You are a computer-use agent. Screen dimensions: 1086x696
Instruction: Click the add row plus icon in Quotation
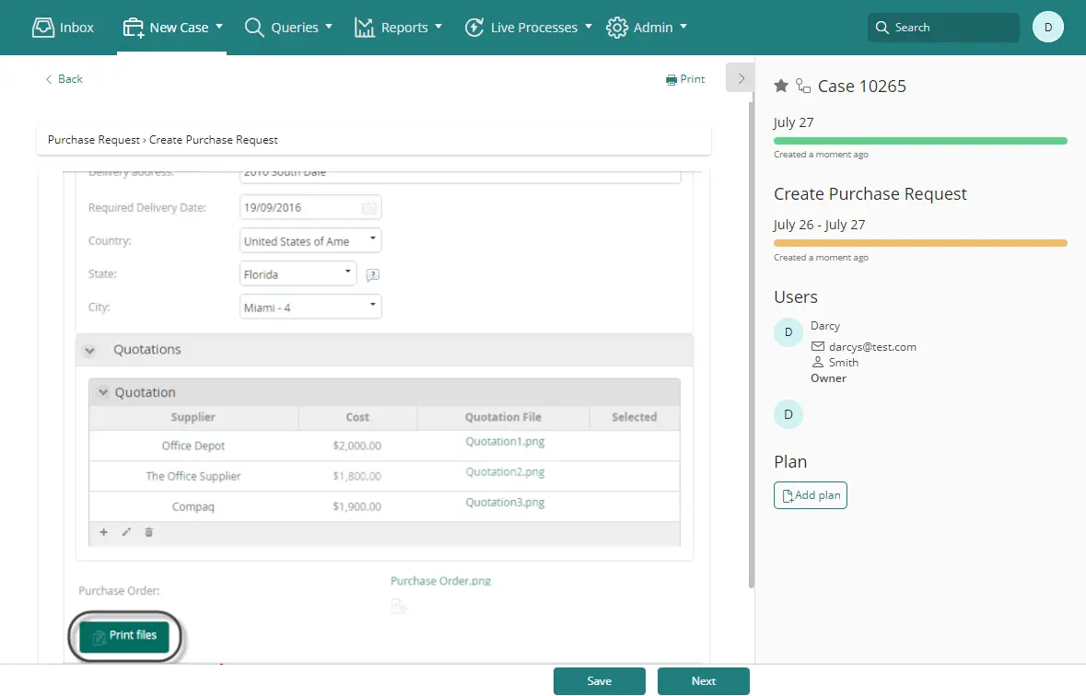tap(104, 532)
